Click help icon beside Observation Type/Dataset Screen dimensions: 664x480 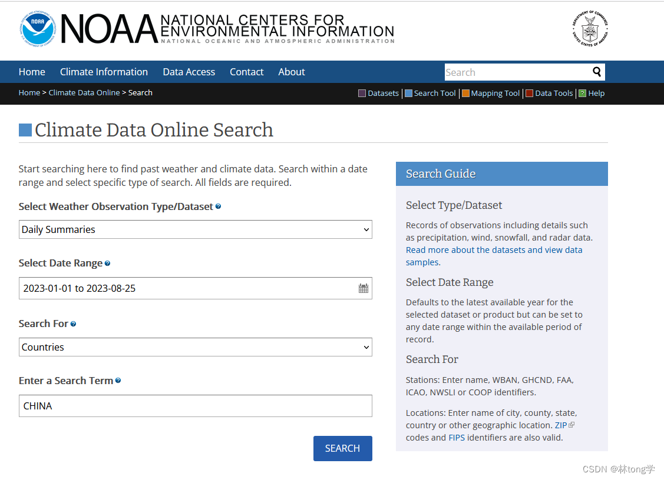point(218,206)
